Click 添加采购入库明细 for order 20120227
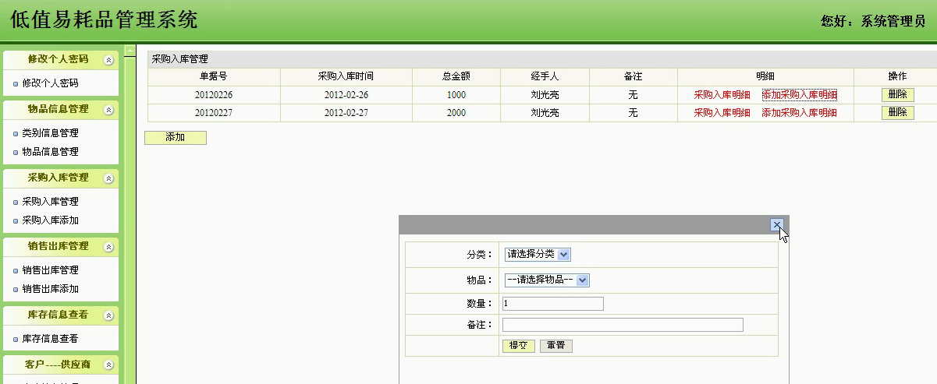The height and width of the screenshot is (384, 937). pyautogui.click(x=799, y=113)
